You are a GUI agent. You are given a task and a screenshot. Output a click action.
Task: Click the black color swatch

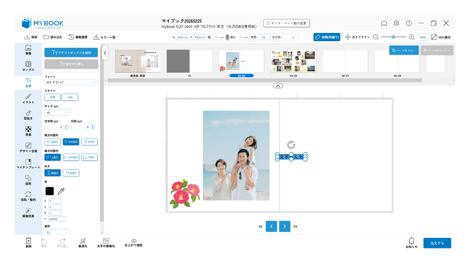pos(49,191)
